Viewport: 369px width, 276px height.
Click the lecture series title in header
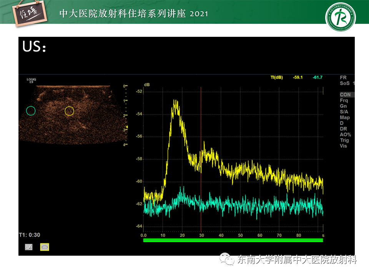click(134, 14)
